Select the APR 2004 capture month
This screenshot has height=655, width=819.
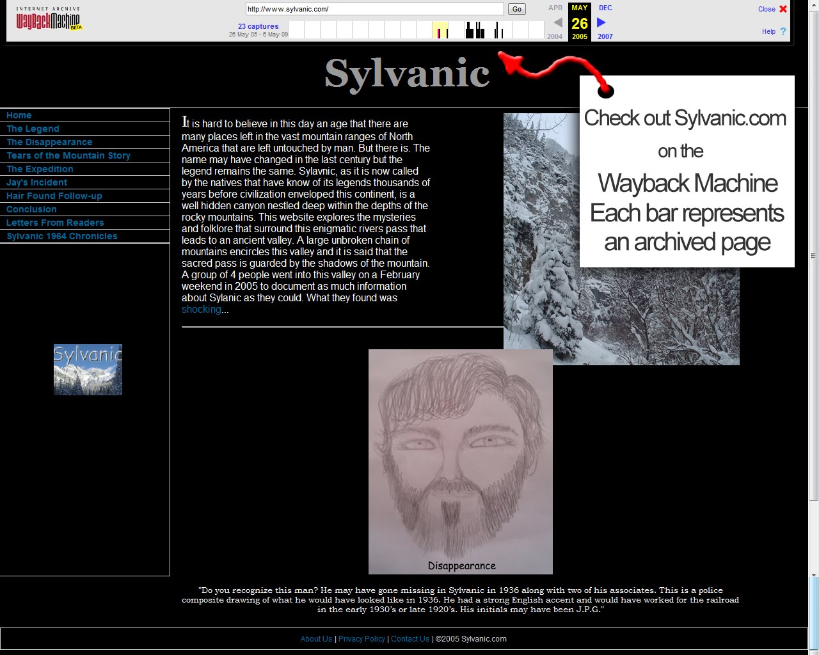pyautogui.click(x=555, y=22)
